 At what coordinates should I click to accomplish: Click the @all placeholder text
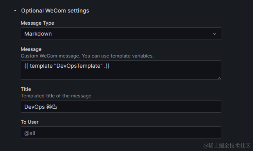tap(30, 133)
